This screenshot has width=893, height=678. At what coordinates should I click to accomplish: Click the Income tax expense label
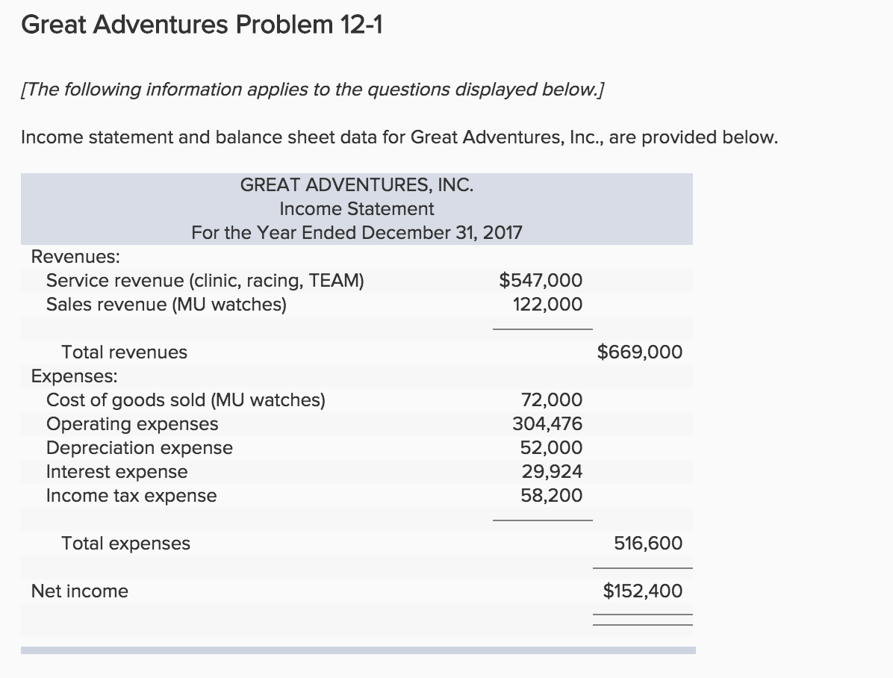click(x=131, y=496)
